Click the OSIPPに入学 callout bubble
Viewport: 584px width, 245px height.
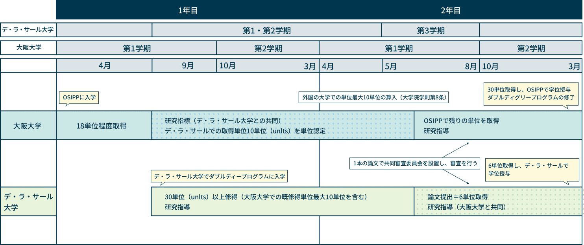pyautogui.click(x=78, y=97)
